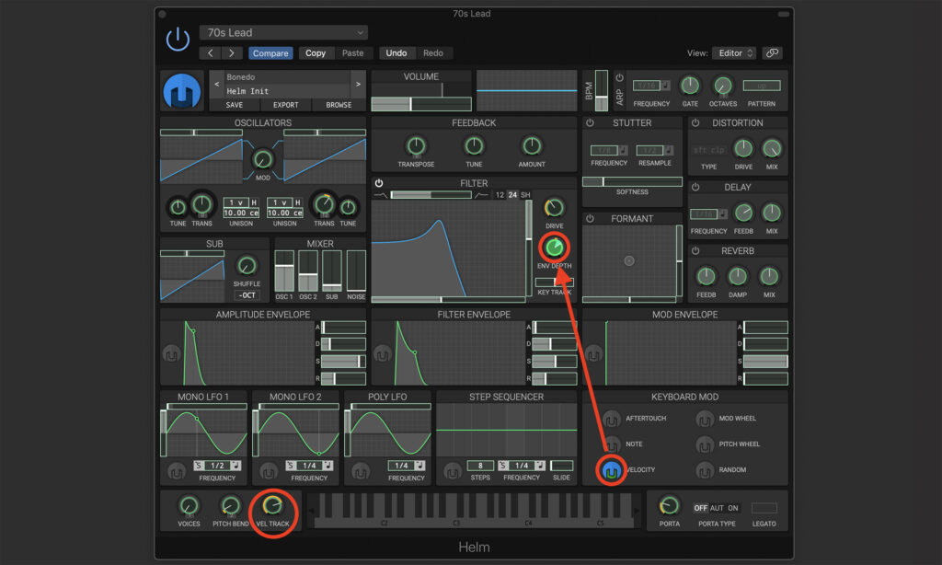Image resolution: width=942 pixels, height=565 pixels.
Task: Enable the Distortion power toggle
Action: (695, 122)
